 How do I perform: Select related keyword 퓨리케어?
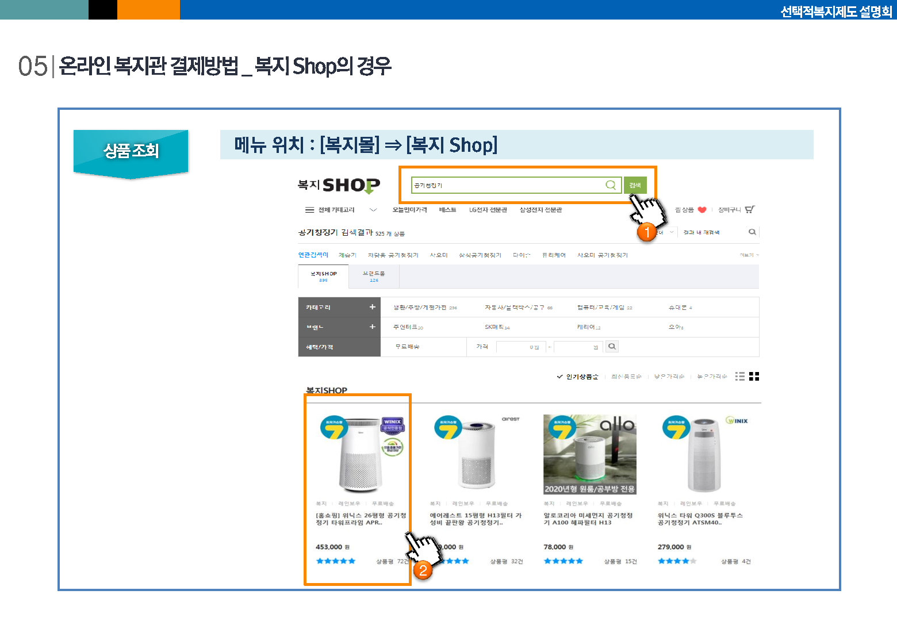554,255
